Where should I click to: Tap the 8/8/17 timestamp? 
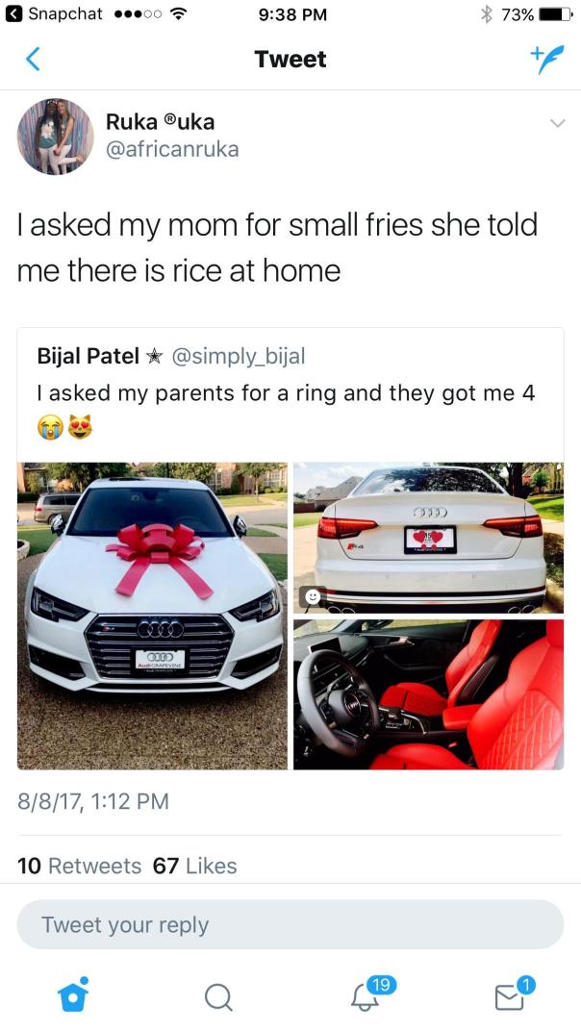click(x=92, y=801)
